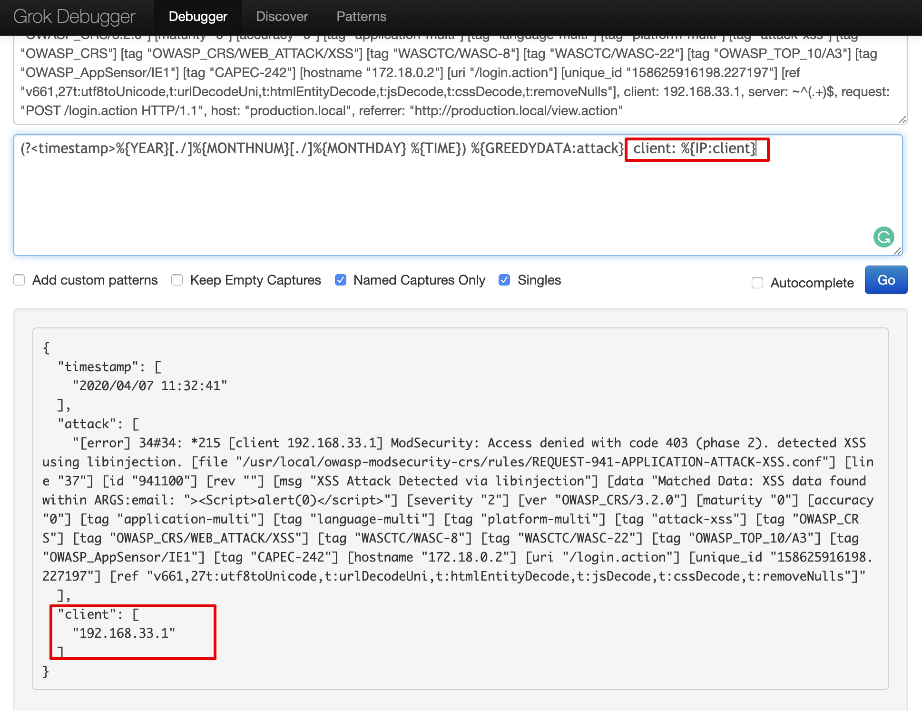Open the Patterns tab

coord(361,17)
